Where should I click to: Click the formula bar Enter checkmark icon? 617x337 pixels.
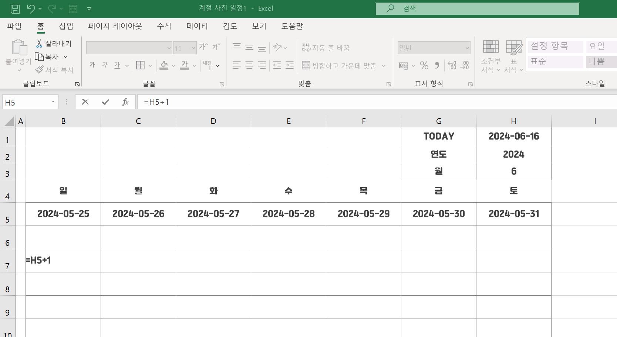pyautogui.click(x=105, y=102)
